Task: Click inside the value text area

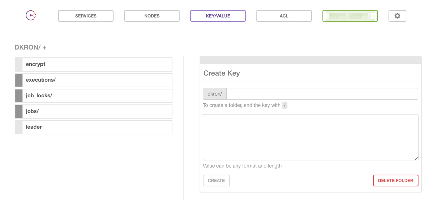Action: click(310, 137)
